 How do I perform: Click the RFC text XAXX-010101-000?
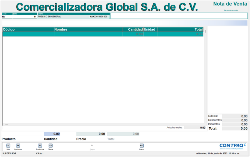[x=99, y=17]
